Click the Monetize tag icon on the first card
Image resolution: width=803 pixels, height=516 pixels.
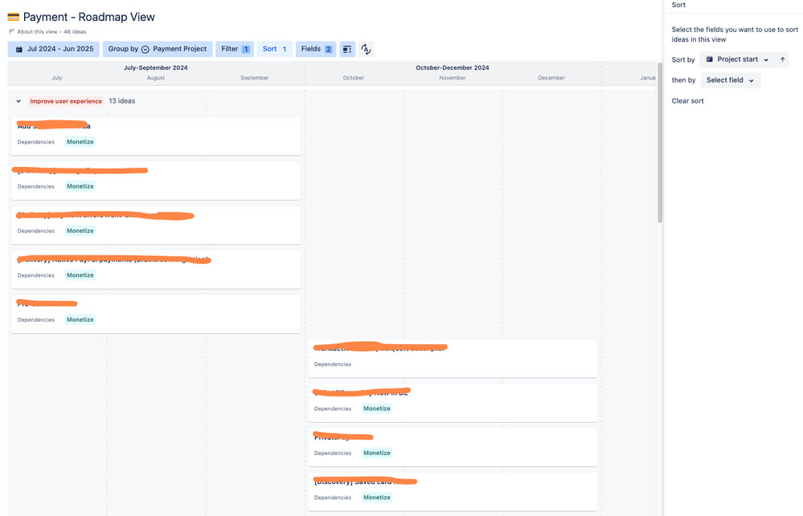80,141
